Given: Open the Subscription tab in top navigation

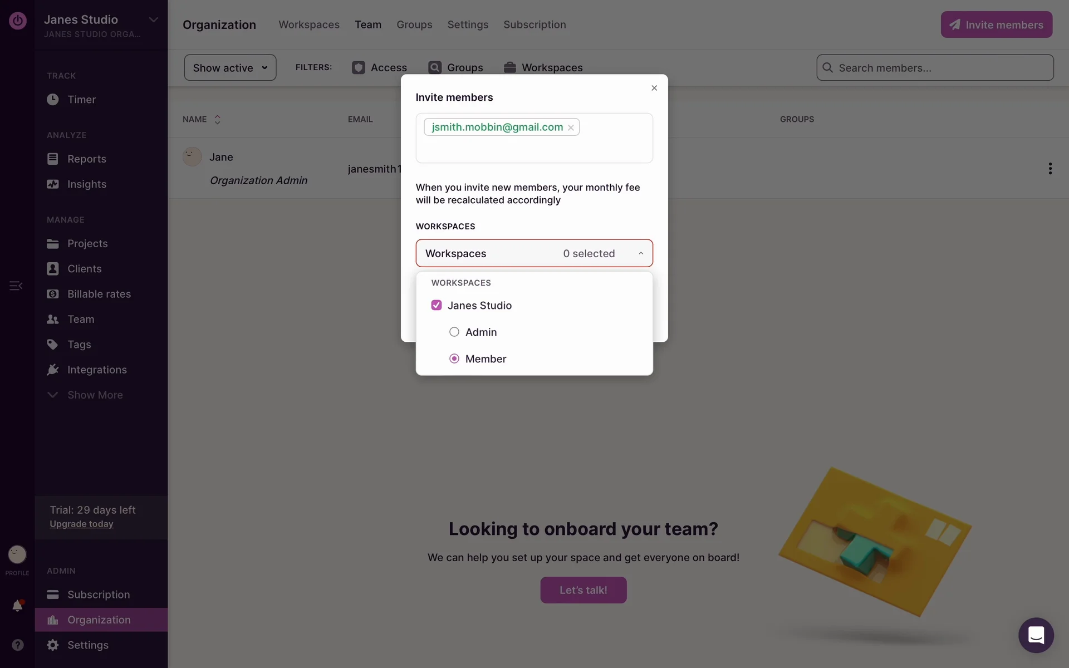Looking at the screenshot, I should coord(534,24).
